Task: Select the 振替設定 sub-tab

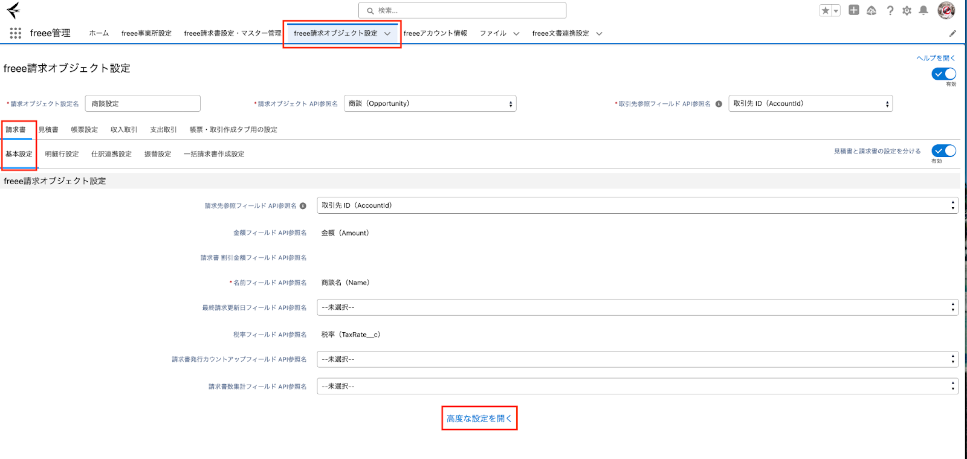Action: coord(158,154)
